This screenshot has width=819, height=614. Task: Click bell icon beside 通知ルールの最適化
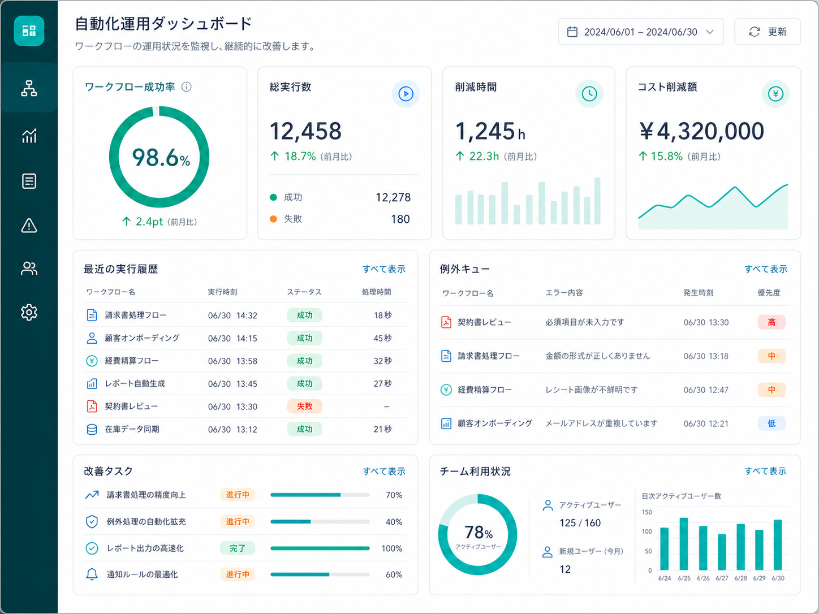92,574
